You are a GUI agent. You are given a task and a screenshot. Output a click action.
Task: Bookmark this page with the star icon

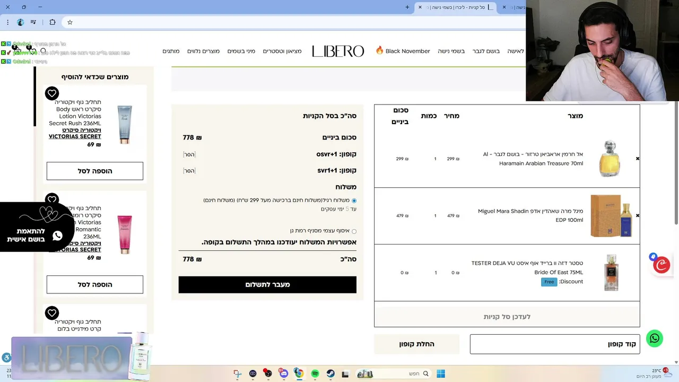pyautogui.click(x=69, y=22)
